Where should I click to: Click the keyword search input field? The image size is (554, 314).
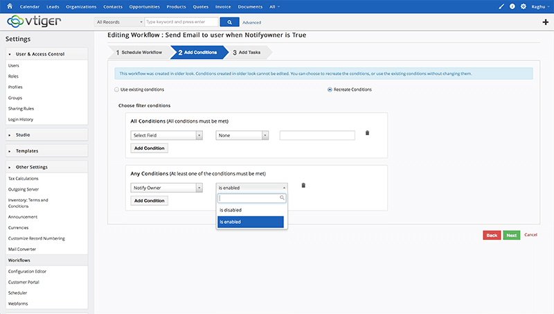click(x=181, y=22)
